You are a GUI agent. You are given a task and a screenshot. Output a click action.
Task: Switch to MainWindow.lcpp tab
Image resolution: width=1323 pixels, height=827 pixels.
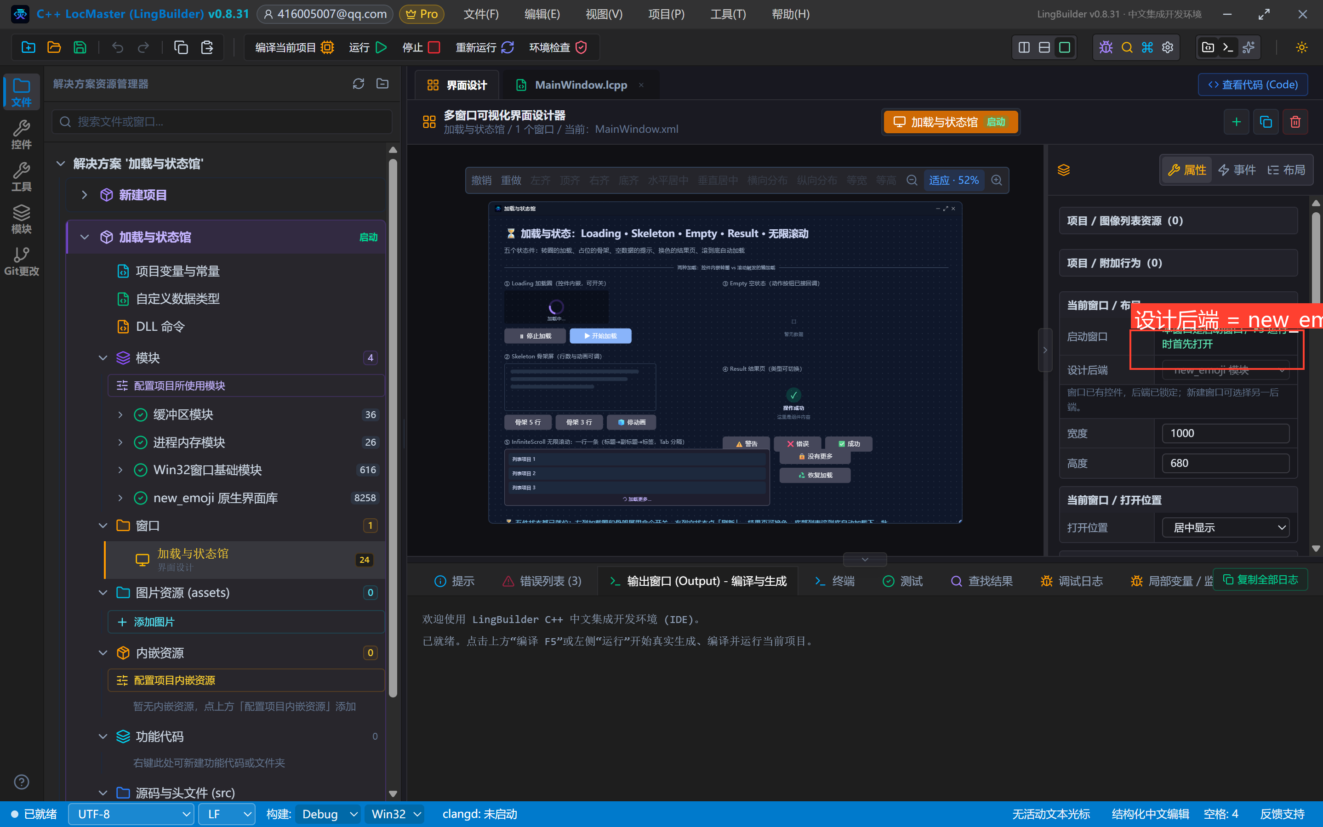(581, 85)
